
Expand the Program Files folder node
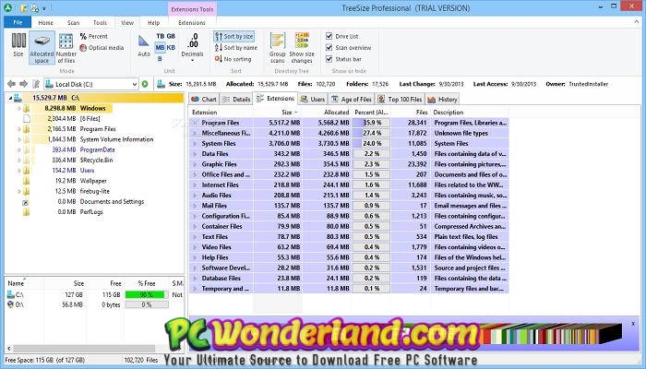click(x=19, y=129)
